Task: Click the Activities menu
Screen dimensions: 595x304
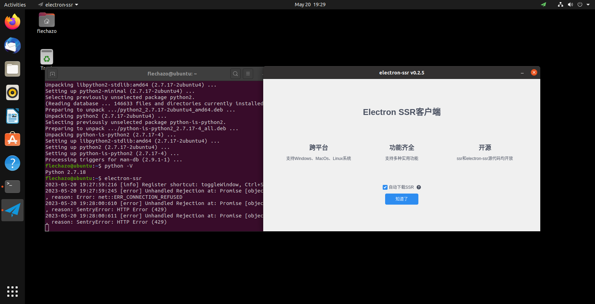Action: (x=15, y=5)
